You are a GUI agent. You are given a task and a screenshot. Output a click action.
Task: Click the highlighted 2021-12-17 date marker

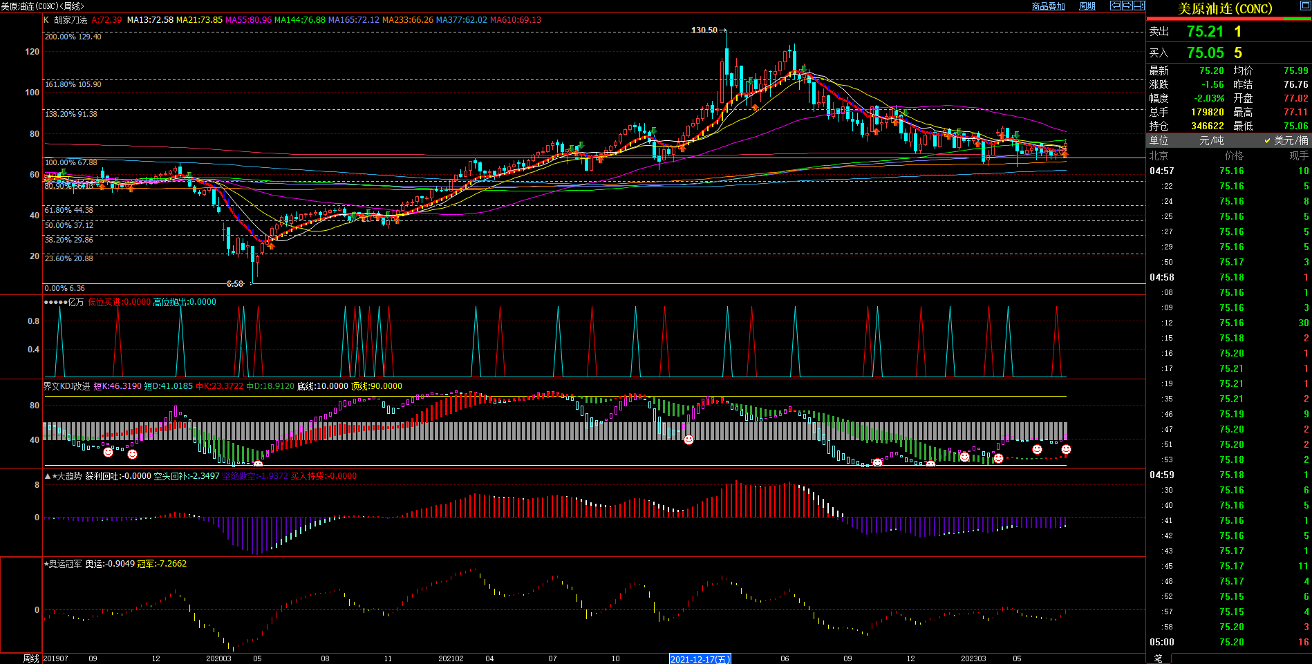(x=700, y=659)
